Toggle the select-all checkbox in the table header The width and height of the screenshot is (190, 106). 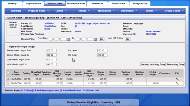click(8, 73)
